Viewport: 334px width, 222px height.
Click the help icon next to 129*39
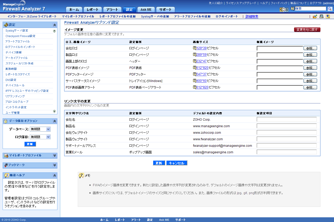click(x=194, y=48)
